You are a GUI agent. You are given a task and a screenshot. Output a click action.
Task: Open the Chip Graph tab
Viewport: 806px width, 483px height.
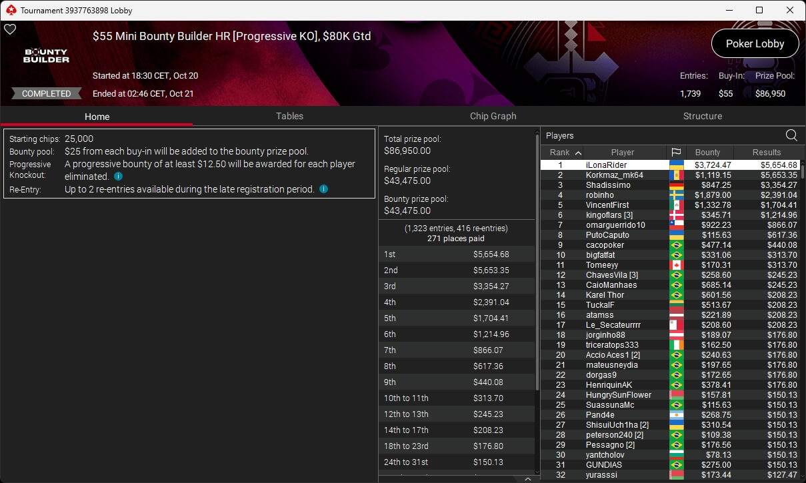[x=493, y=116]
